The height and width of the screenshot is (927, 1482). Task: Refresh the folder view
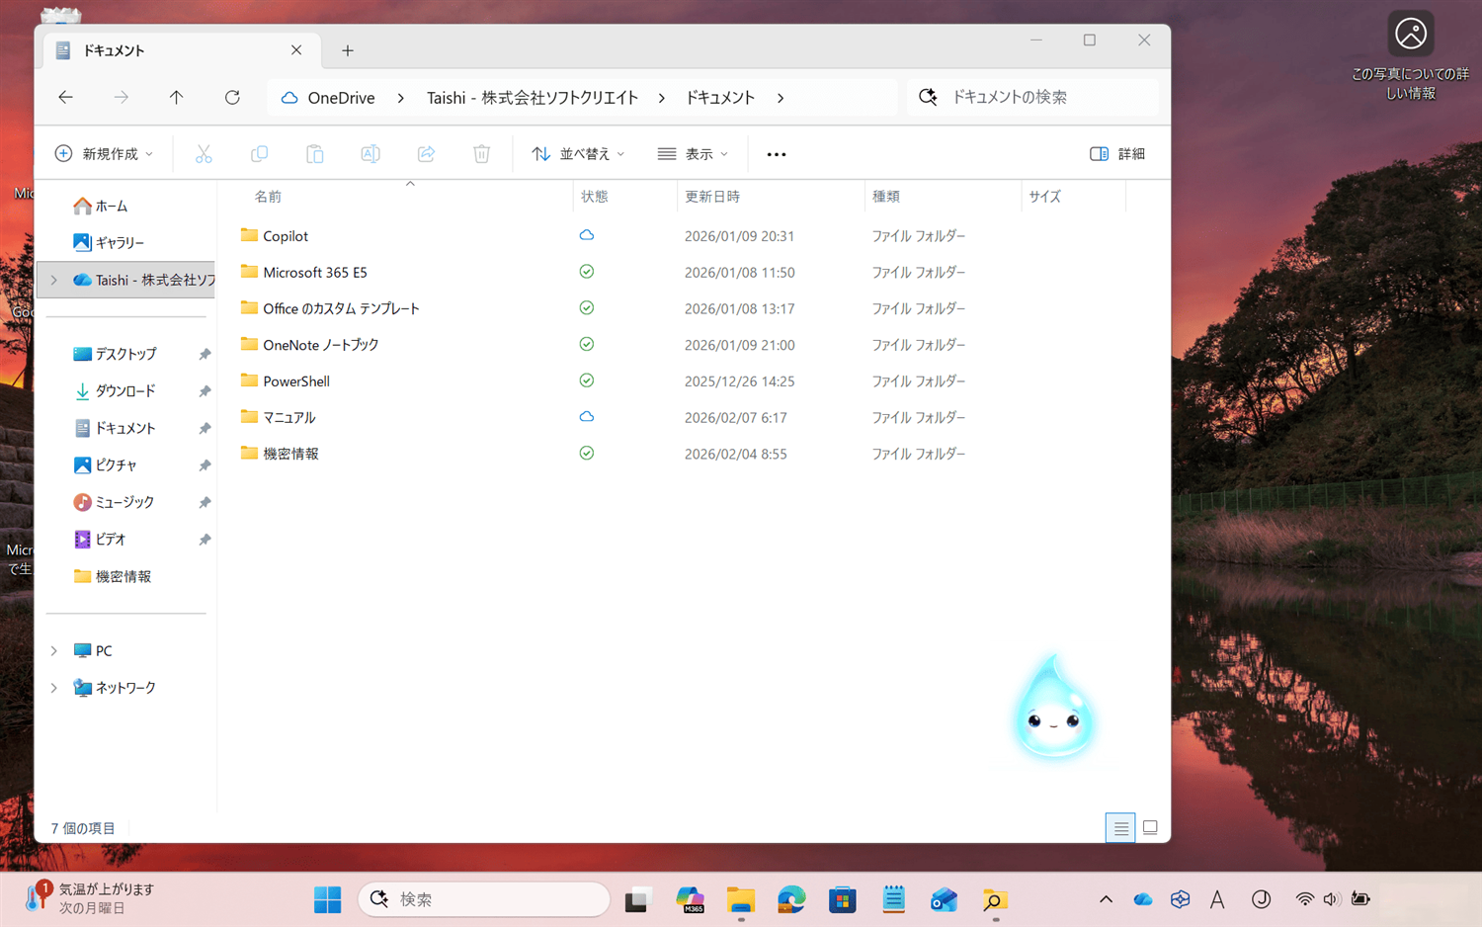pyautogui.click(x=232, y=97)
